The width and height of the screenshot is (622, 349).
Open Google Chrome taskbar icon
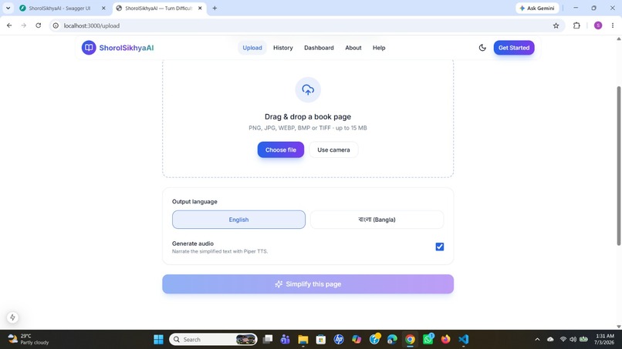(411, 340)
